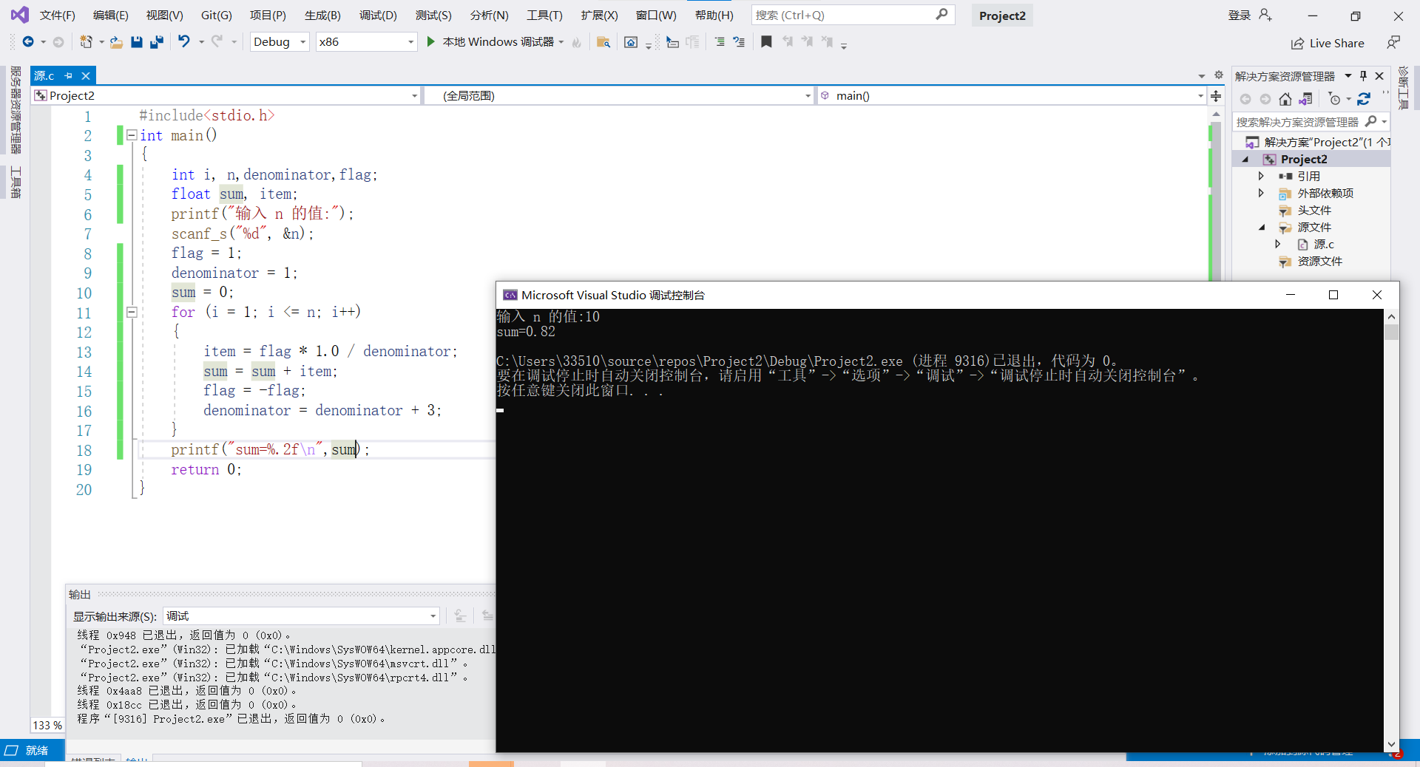The height and width of the screenshot is (767, 1420).
Task: Open the main() member dropdown
Action: pyautogui.click(x=1011, y=95)
